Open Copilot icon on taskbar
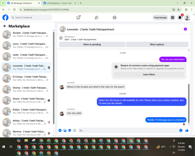The height and width of the screenshot is (156, 195). (x=19, y=140)
